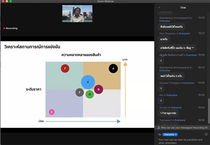210x145 pixels.
Task: Click the pink circle E on chart
Action: (x=52, y=112)
